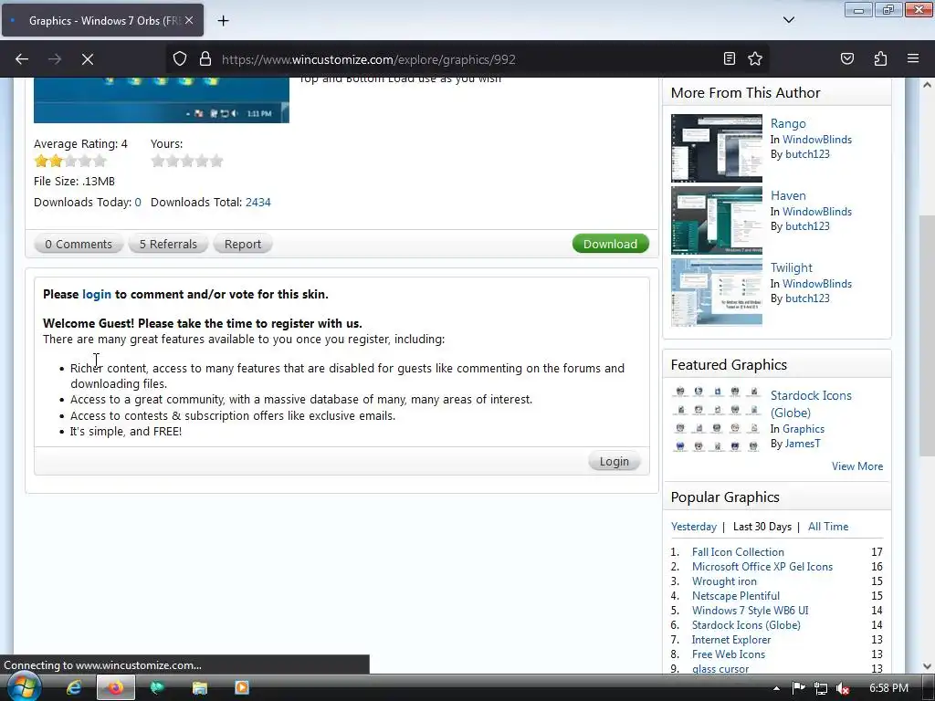This screenshot has width=935, height=701.
Task: Select the Graphics - Windows 7 Orbs tab
Action: (102, 20)
